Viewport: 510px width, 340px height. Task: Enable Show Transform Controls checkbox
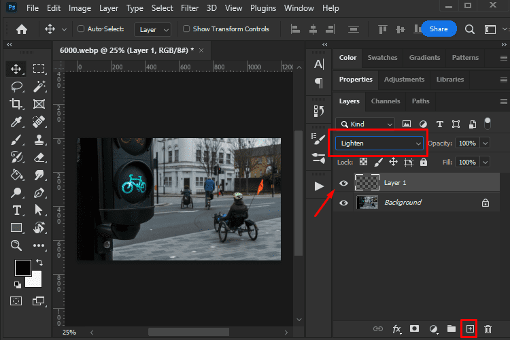click(x=186, y=29)
